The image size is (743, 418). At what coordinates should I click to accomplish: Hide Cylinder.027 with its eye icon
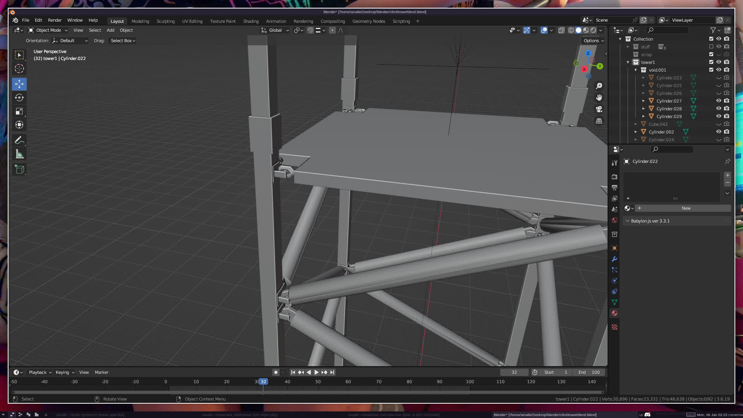[x=719, y=101]
